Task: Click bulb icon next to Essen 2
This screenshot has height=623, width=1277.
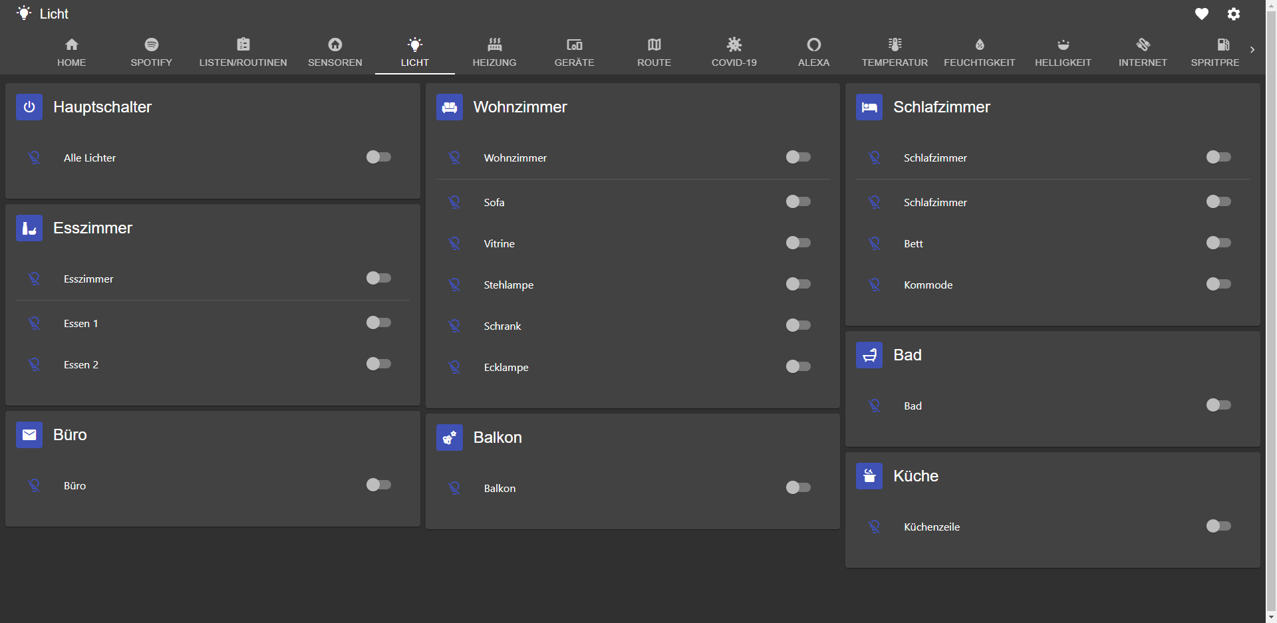Action: coord(35,364)
